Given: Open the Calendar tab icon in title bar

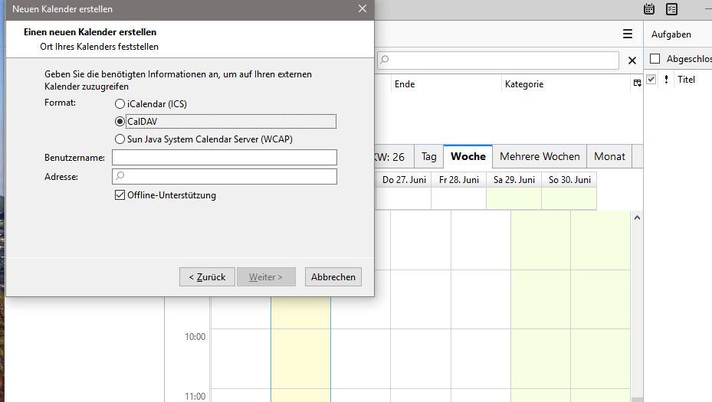Looking at the screenshot, I should [649, 8].
